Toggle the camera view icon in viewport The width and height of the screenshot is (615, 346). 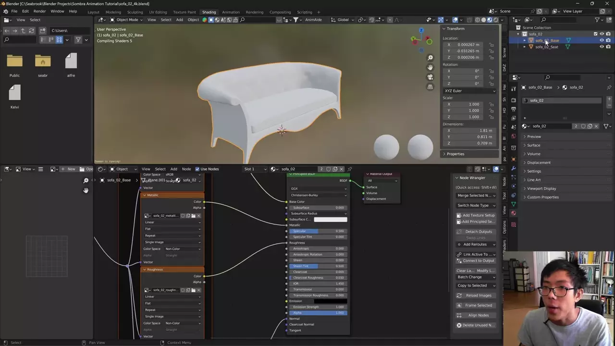430,77
